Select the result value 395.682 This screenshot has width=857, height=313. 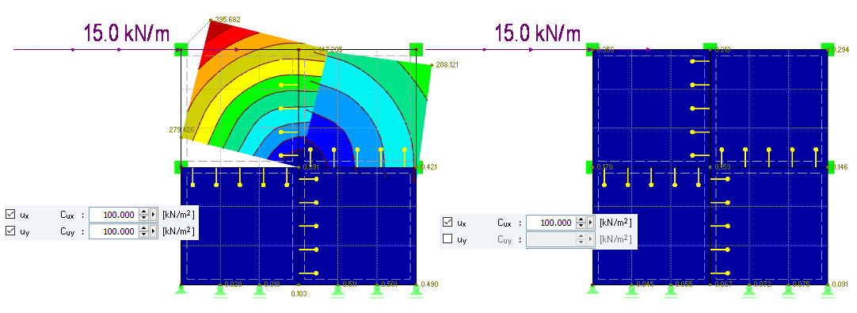228,20
